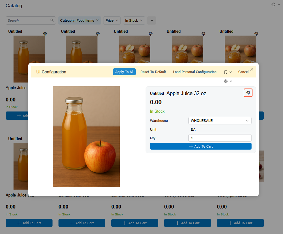Click the 0.00 price in dialog
The height and width of the screenshot is (234, 283).
click(156, 102)
